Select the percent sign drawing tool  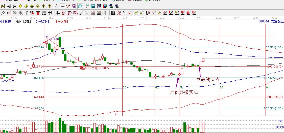tap(125, 13)
